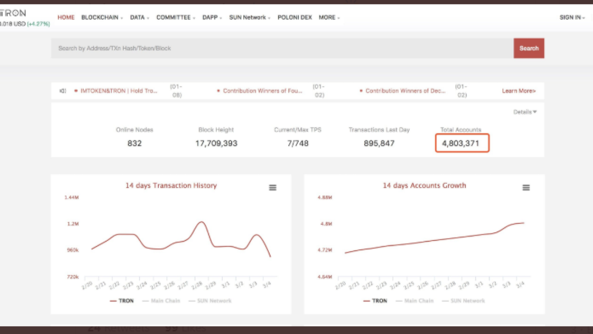The image size is (593, 334).
Task: Toggle Main Chain legend in Accounts Growth chart
Action: 415,301
